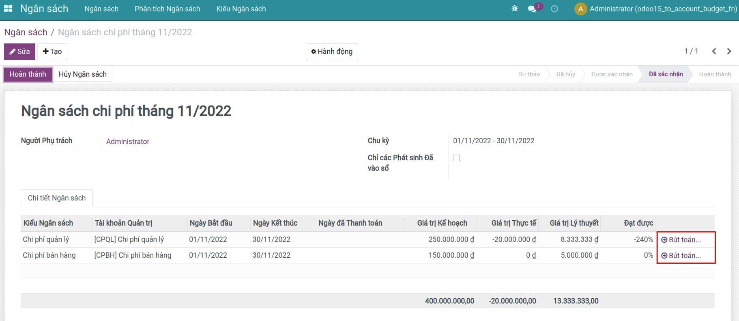Navigate back via Ngân sách breadcrumb
Image resolution: width=739 pixels, height=321 pixels.
[x=26, y=32]
